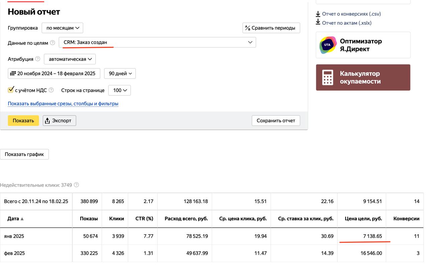Click the Показы column header
Viewport: 428px width, 265px height.
click(89, 219)
